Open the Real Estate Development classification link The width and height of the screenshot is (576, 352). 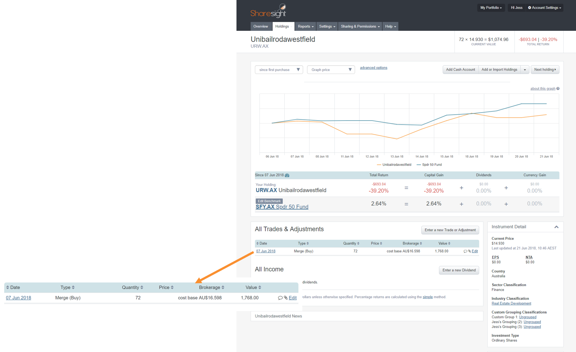(511, 303)
